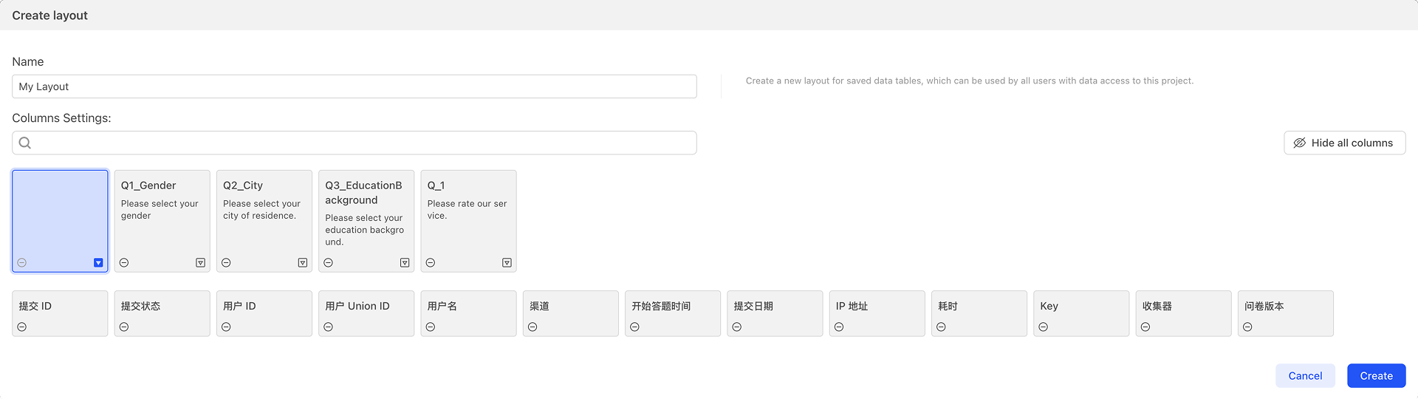The image size is (1418, 399).
Task: Click the Name field containing My Layout
Action: click(x=354, y=86)
